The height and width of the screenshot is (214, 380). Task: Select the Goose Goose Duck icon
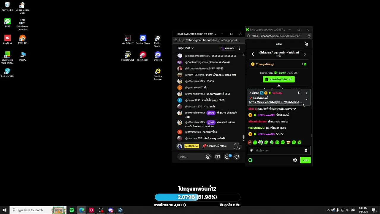[22, 8]
